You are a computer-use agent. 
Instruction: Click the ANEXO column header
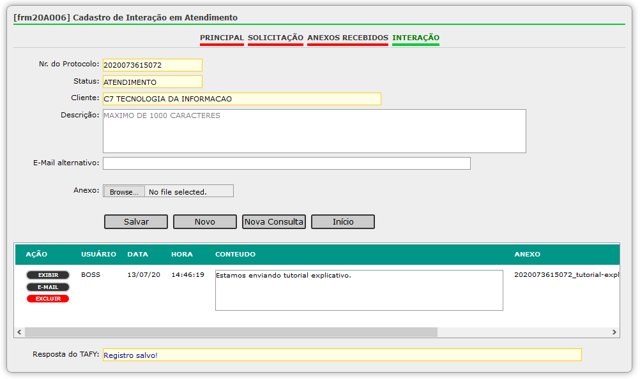(x=528, y=255)
